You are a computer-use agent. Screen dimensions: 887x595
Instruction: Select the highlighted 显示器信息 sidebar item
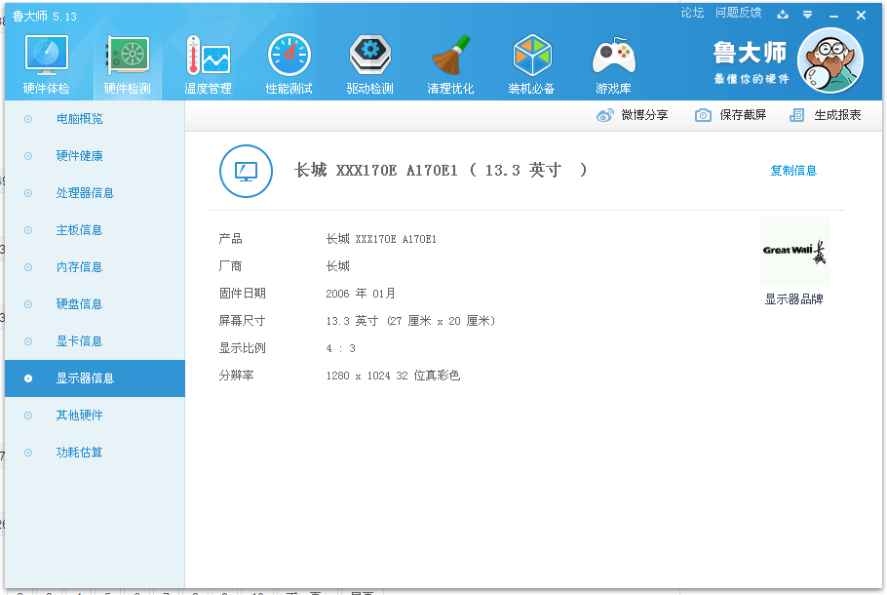tap(96, 378)
